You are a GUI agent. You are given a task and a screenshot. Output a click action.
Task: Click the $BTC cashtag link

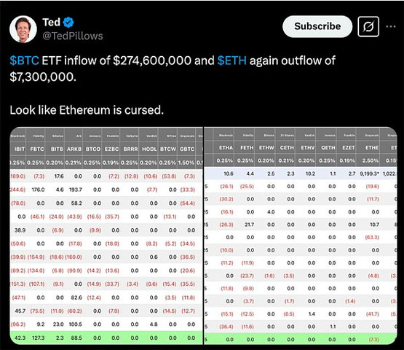(25, 61)
